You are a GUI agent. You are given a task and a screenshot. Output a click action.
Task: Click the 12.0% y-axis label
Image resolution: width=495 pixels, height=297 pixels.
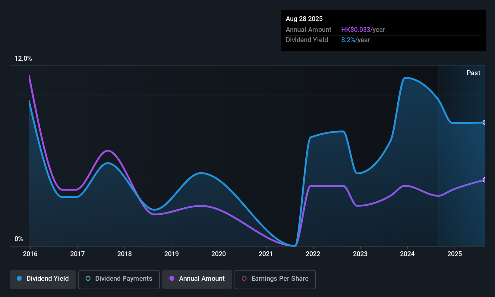23,59
